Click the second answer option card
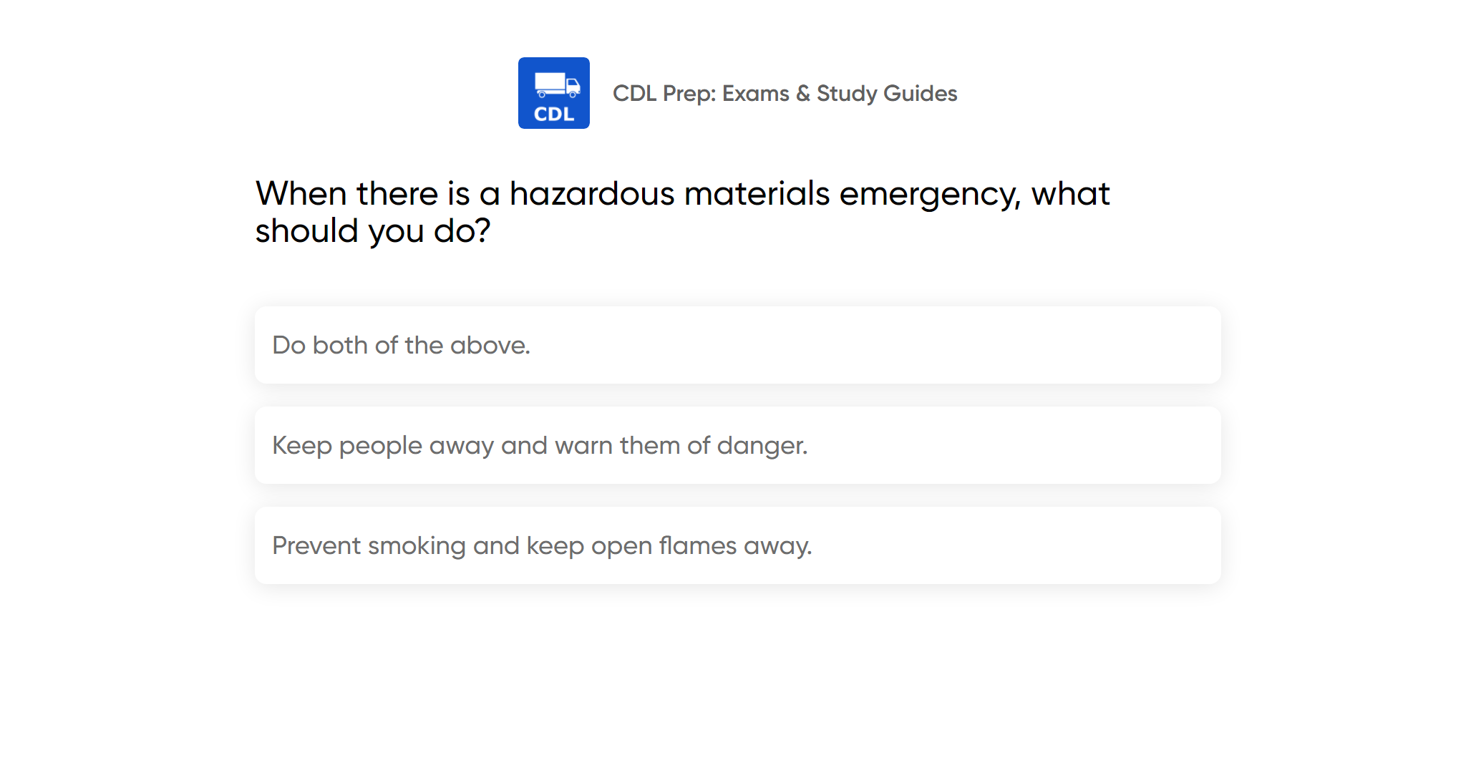The image size is (1476, 773). (x=737, y=445)
